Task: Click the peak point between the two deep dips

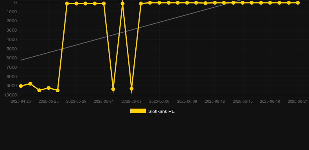Action: [x=122, y=4]
